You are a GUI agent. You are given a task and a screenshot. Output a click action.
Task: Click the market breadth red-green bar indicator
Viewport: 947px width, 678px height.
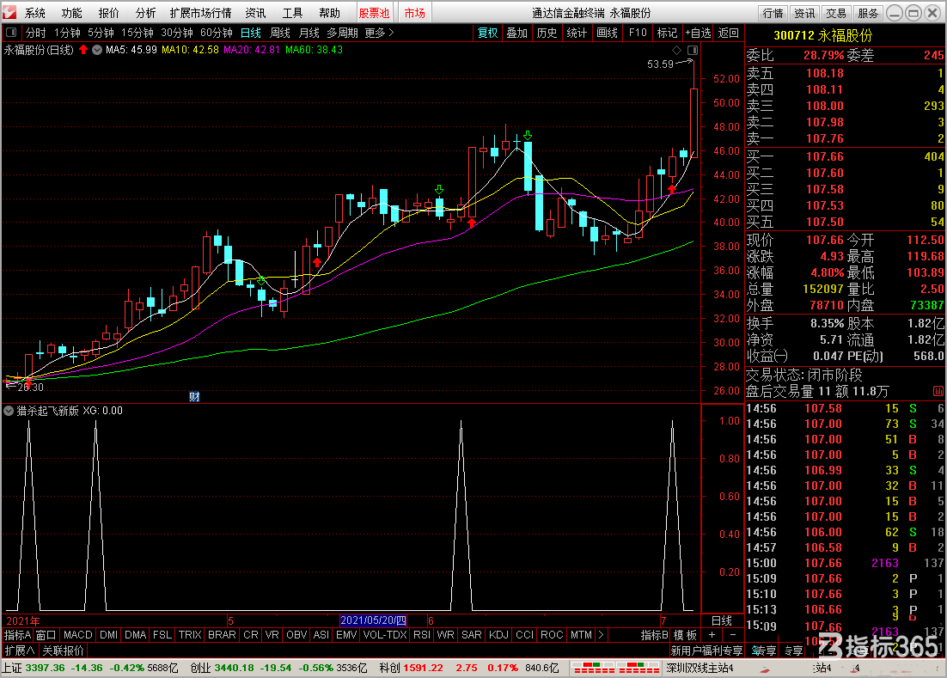pos(616,668)
